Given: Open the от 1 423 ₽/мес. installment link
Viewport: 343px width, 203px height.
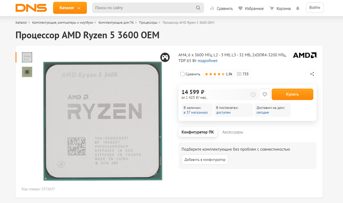Looking at the screenshot, I should coord(194,97).
